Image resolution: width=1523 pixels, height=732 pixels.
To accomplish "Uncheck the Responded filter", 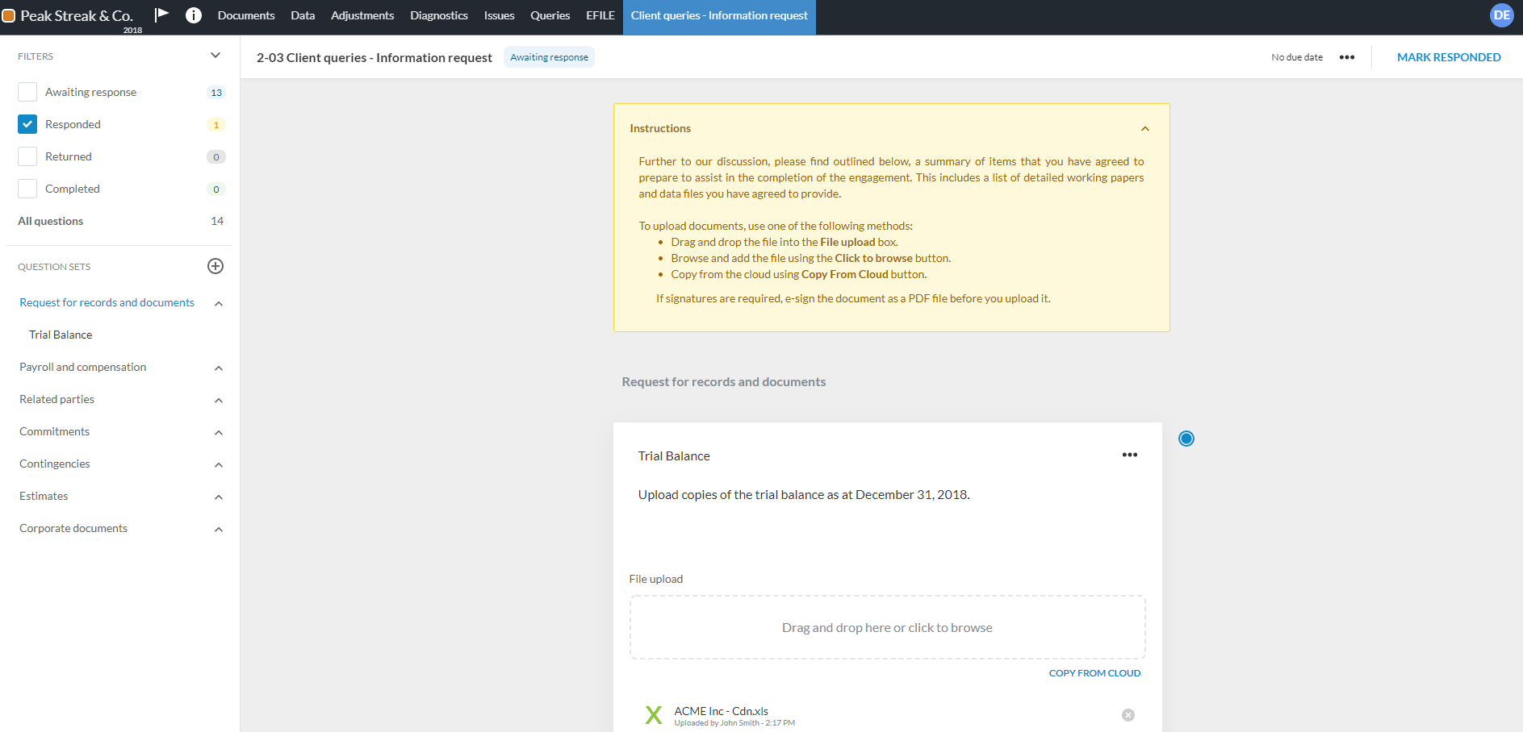I will (x=27, y=123).
